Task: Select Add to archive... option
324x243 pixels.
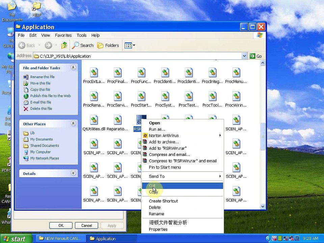Action: click(x=183, y=142)
